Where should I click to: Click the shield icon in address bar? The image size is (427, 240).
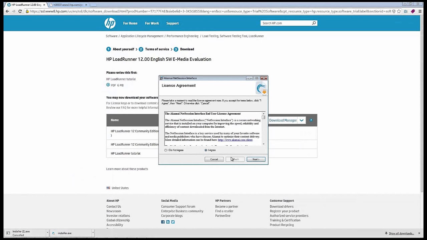pyautogui.click(x=394, y=11)
